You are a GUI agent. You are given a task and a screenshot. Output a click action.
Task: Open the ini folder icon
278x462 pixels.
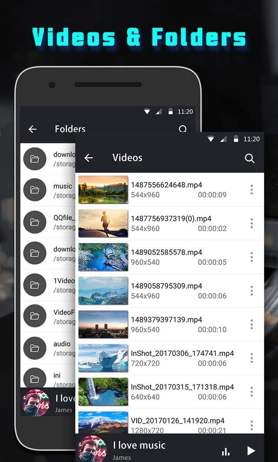(35, 378)
